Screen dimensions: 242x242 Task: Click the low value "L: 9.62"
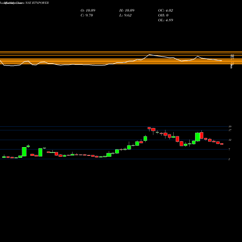click(x=125, y=15)
